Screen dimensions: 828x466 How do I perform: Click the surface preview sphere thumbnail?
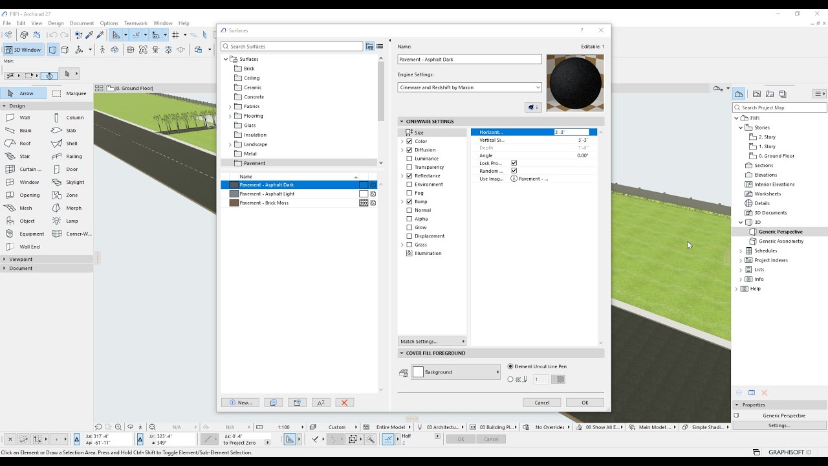tap(575, 83)
